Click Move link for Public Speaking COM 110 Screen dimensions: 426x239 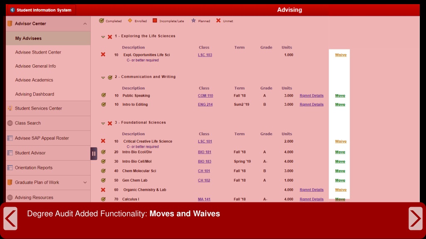tap(340, 95)
